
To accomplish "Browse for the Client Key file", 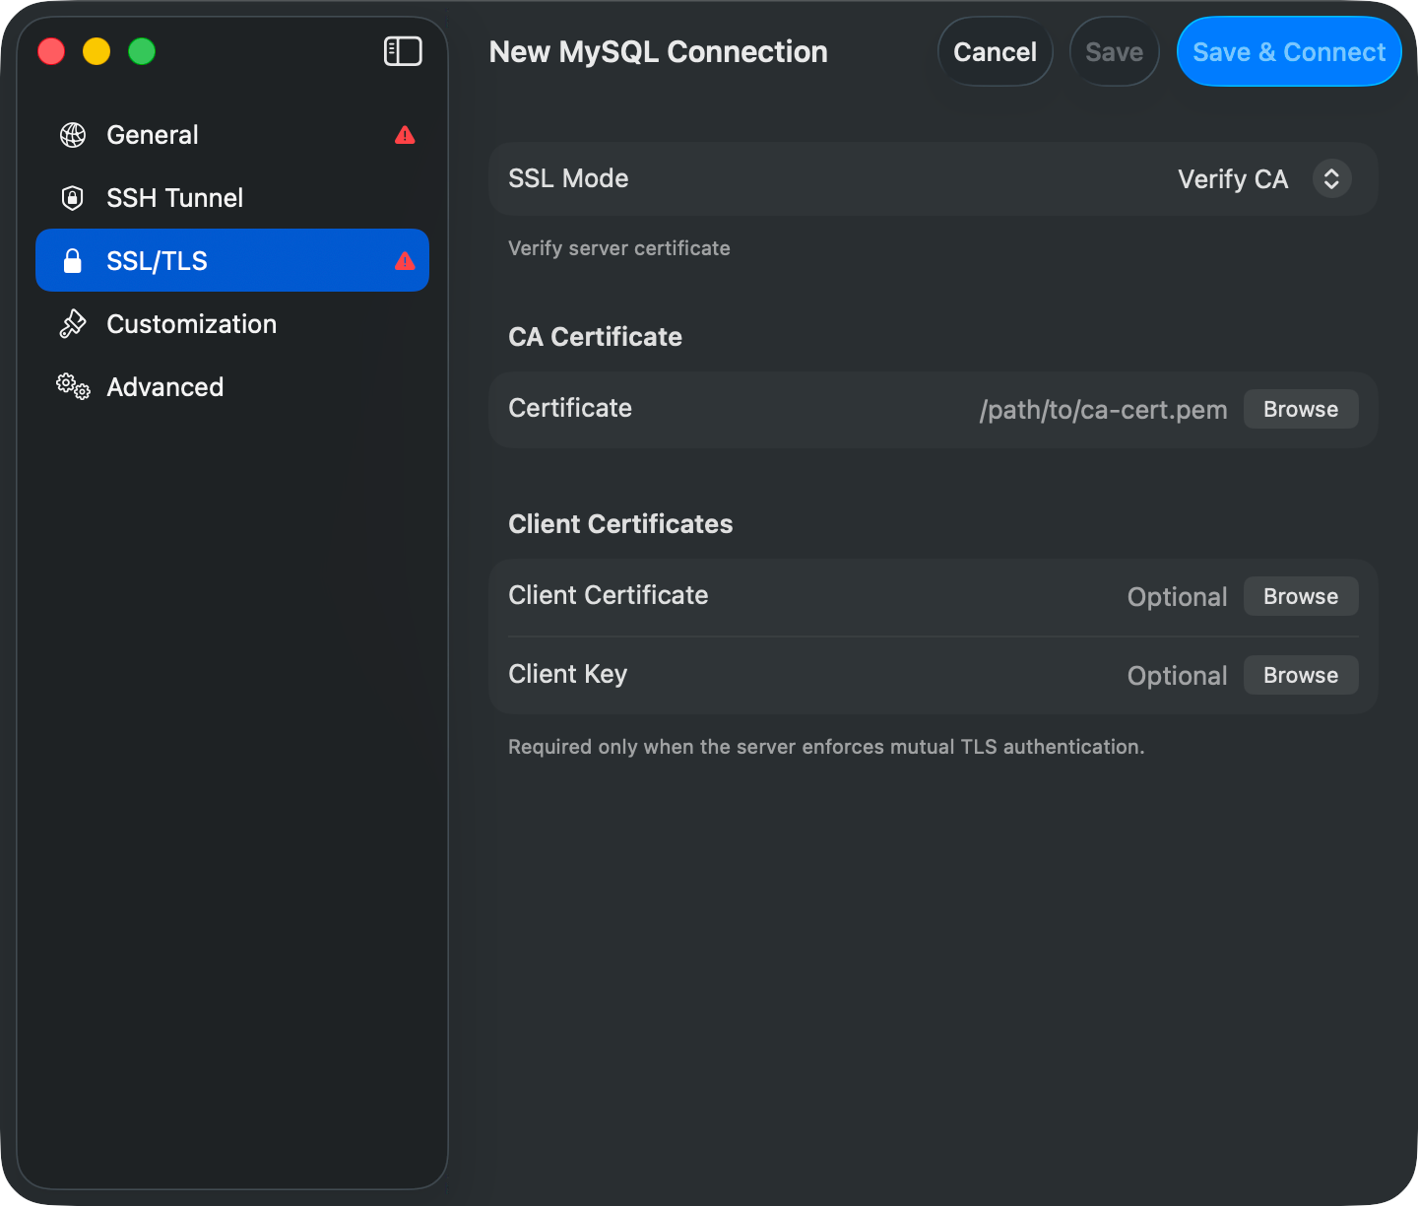I will 1301,675.
